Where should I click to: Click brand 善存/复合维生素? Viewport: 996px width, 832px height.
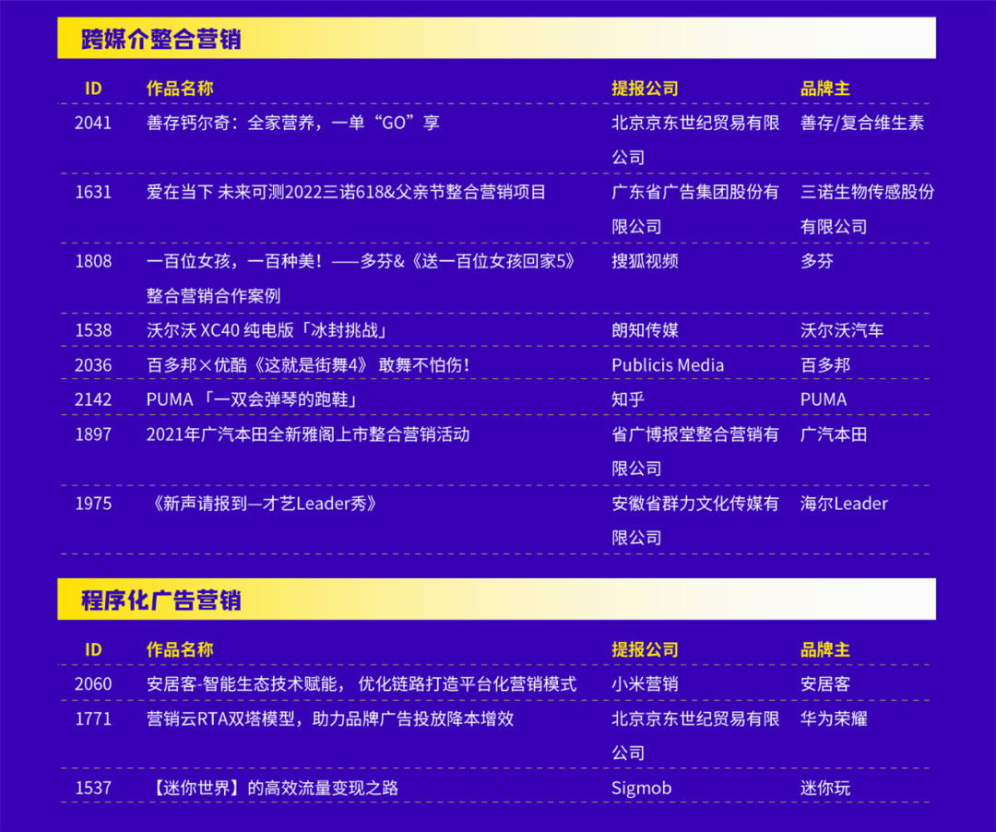[862, 123]
